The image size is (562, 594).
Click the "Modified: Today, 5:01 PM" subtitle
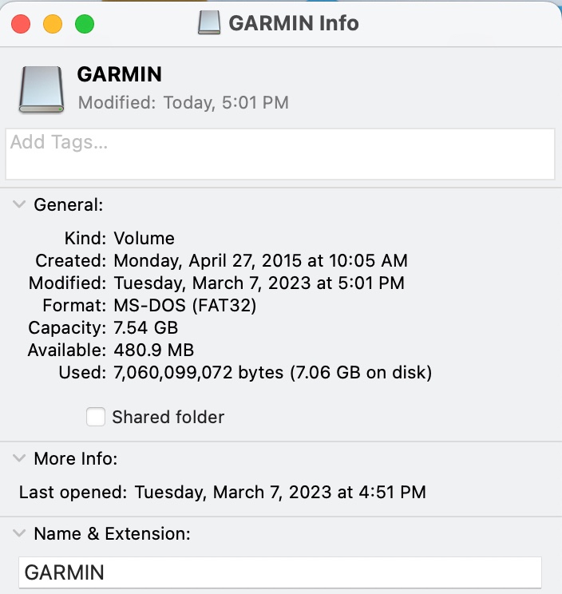(x=184, y=103)
